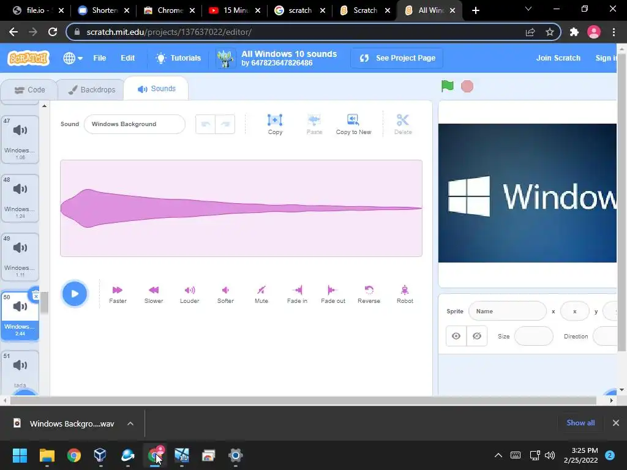
Task: Open the Chrome three-dot menu
Action: [614, 32]
